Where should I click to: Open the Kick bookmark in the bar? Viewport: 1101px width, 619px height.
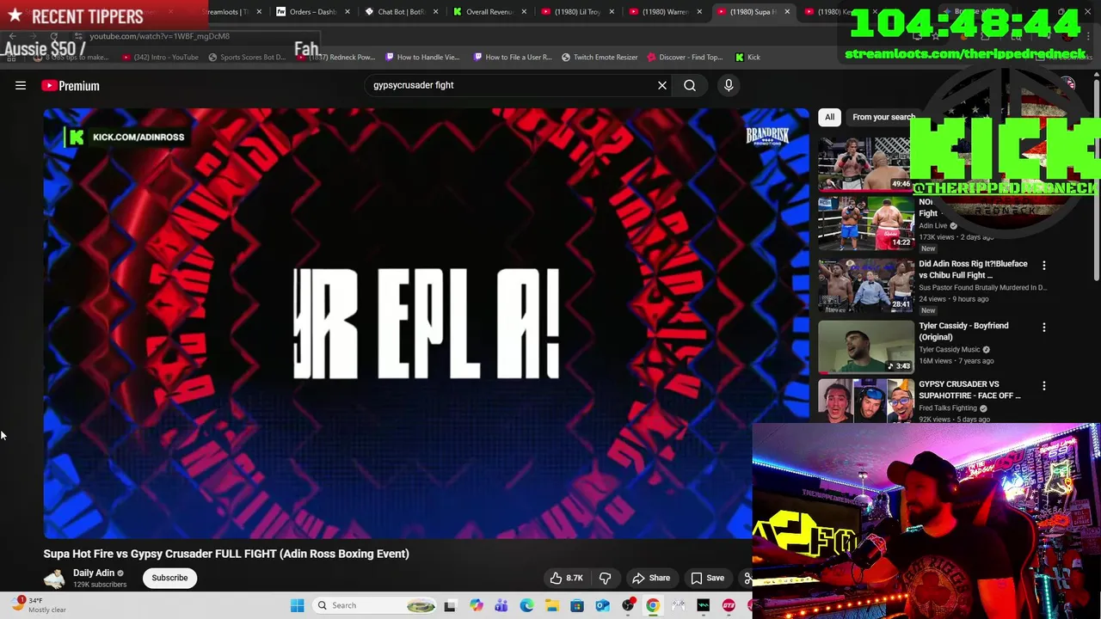[747, 58]
